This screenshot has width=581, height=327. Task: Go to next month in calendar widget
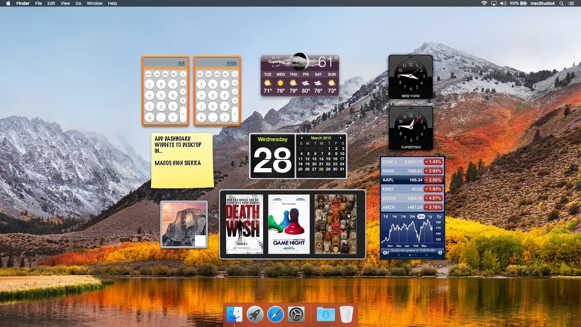pyautogui.click(x=341, y=138)
